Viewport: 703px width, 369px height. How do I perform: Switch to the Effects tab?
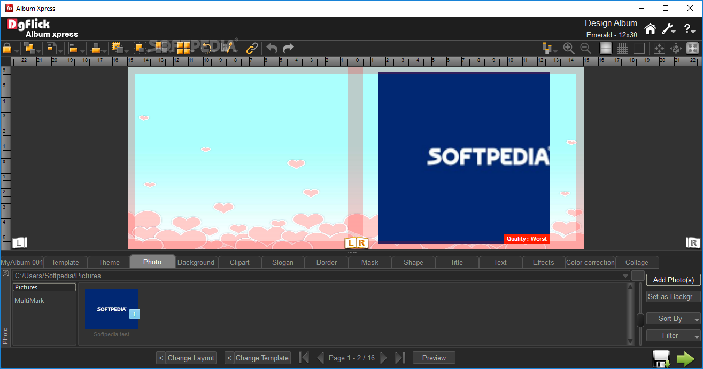point(544,262)
